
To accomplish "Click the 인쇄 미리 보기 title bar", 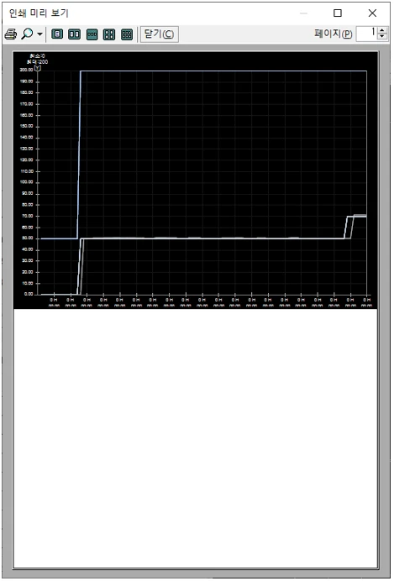I will [39, 13].
